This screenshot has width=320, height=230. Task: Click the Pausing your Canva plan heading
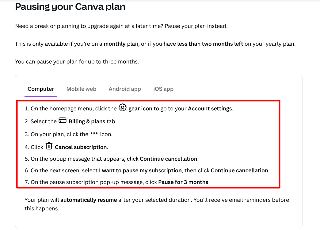pyautogui.click(x=70, y=7)
